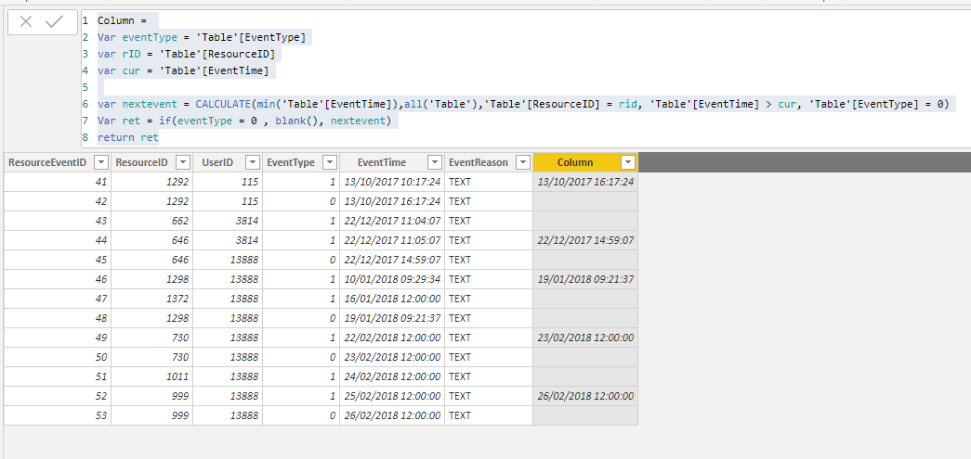Click EventTime cell 22/02/2018 12:00:00
This screenshot has width=971, height=459.
392,338
